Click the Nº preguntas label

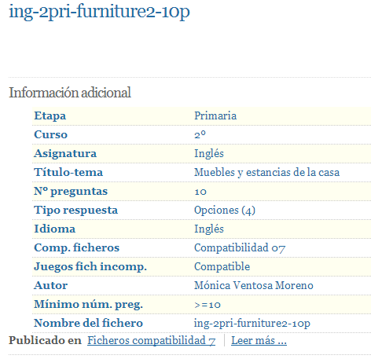71,192
